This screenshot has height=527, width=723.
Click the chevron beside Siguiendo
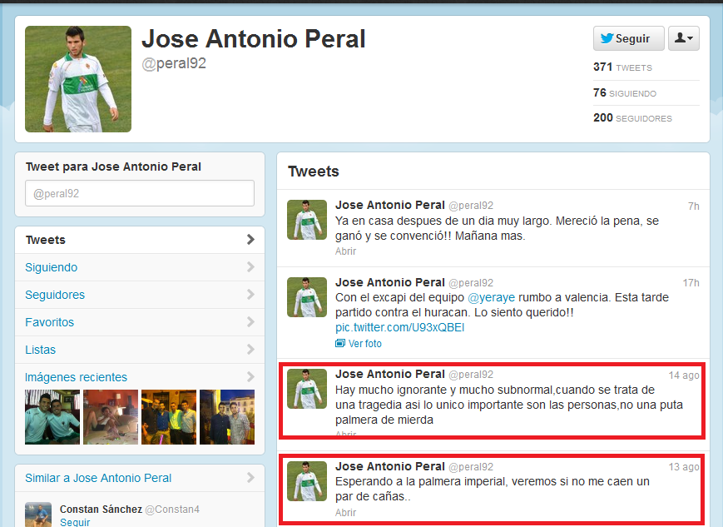coord(250,267)
